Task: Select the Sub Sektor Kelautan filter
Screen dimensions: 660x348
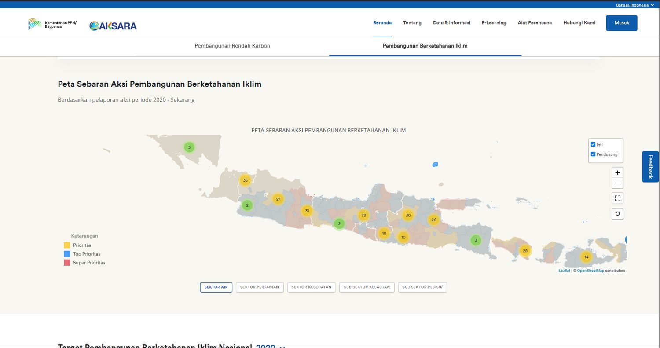Action: tap(367, 287)
